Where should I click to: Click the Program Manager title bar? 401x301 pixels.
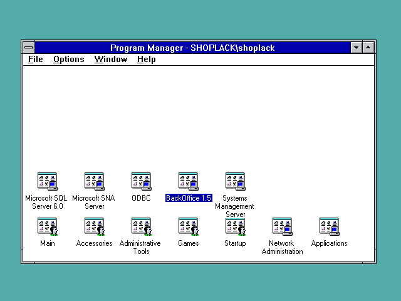(x=192, y=48)
